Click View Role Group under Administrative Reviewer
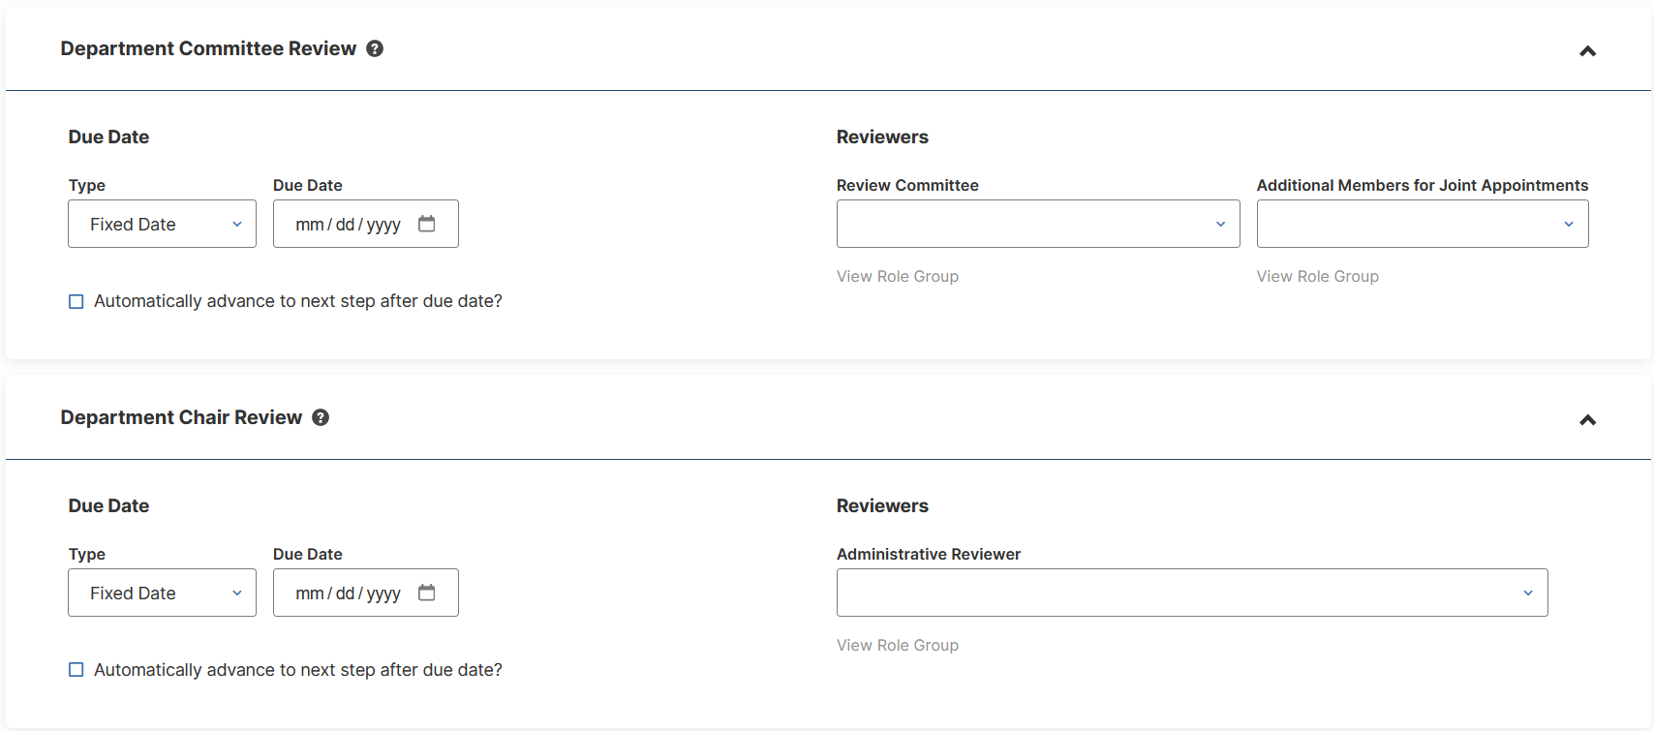Image resolution: width=1654 pixels, height=731 pixels. 898,645
